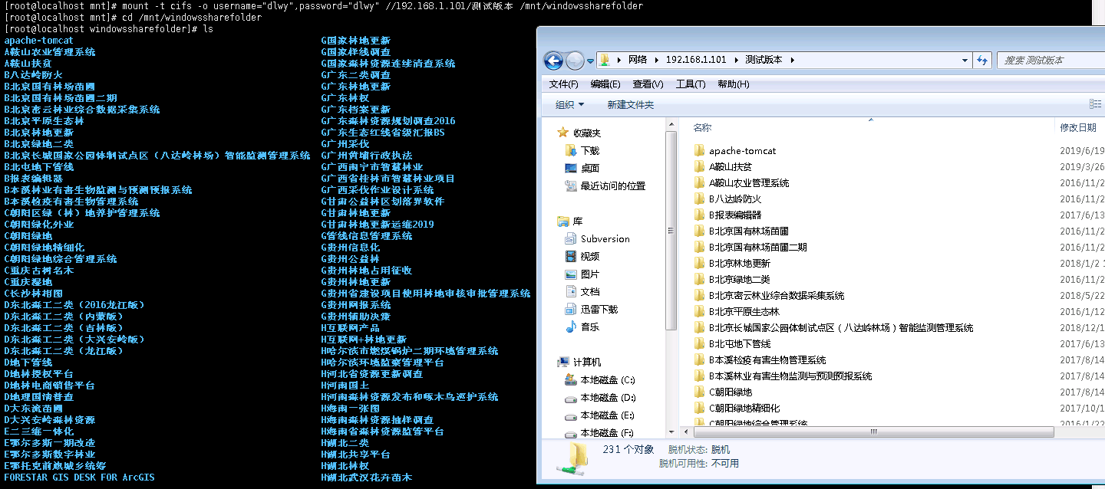This screenshot has height=489, width=1105.
Task: Click the sidebar scroll-down arrow
Action: coord(673,432)
